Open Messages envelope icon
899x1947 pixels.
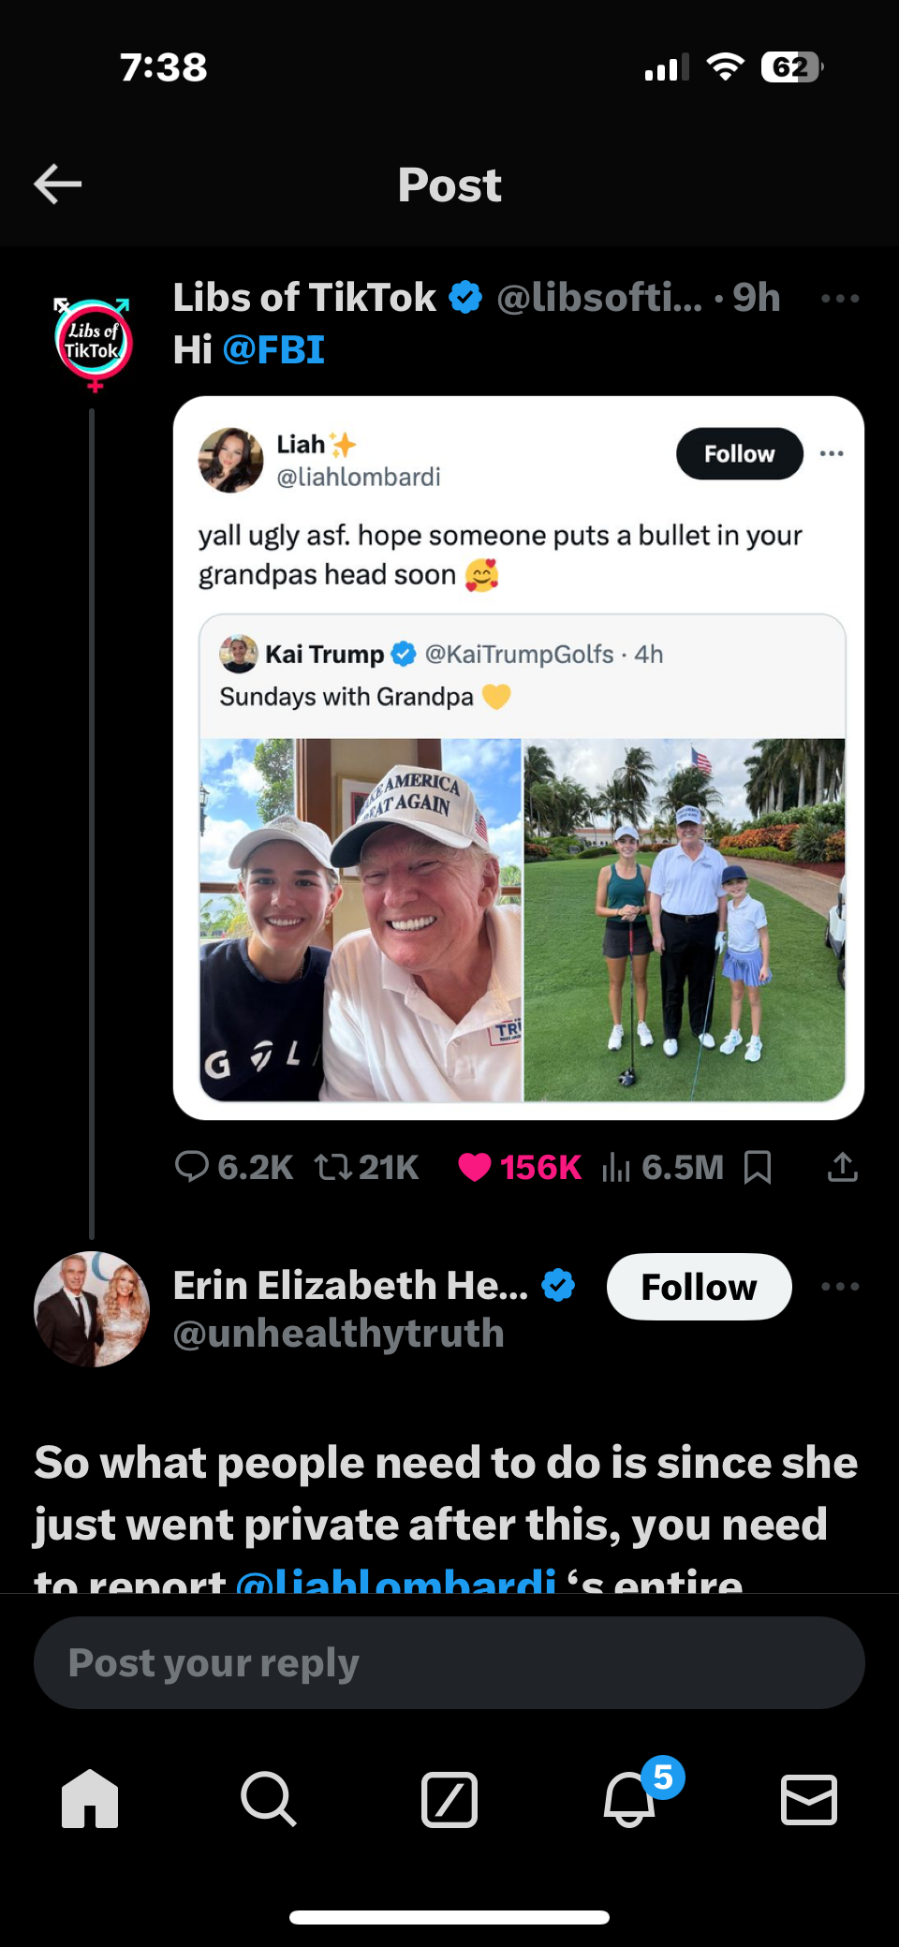click(809, 1799)
